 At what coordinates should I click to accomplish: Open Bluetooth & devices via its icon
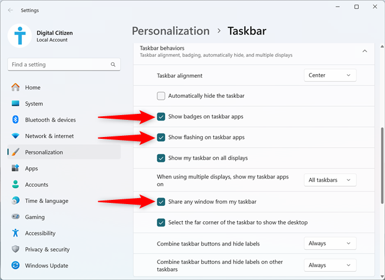point(15,120)
